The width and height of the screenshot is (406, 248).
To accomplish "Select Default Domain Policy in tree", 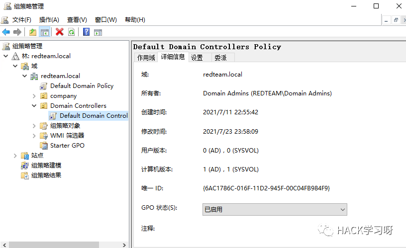I will (x=82, y=86).
